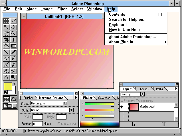Select the Eraser tool
Screen dimensions: 182x136
(x=6, y=58)
